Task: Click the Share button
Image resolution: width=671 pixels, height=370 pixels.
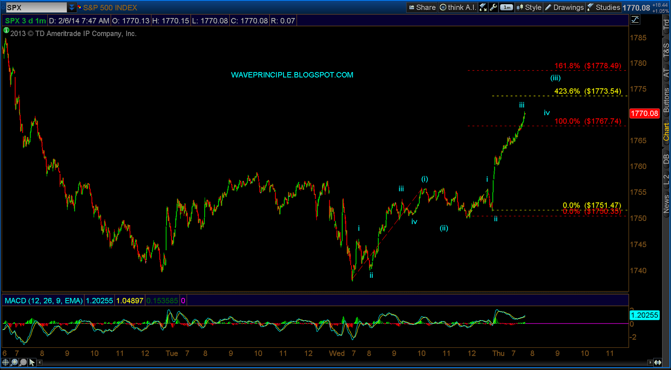Action: click(422, 7)
